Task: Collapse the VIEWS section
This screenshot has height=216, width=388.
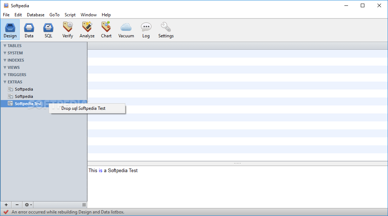Action: coord(5,67)
